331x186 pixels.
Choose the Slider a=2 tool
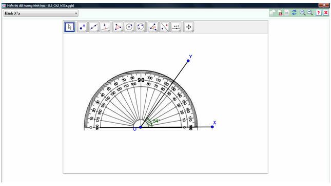tap(176, 27)
